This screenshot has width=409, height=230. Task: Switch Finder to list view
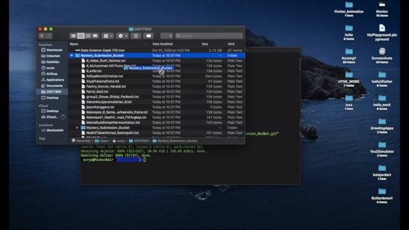pos(81,36)
